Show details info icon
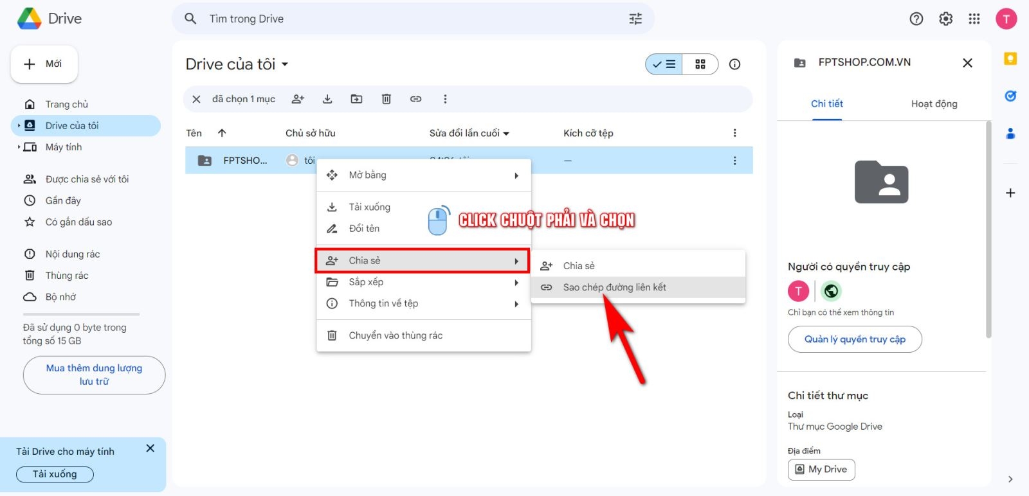The height and width of the screenshot is (496, 1029). (x=734, y=64)
